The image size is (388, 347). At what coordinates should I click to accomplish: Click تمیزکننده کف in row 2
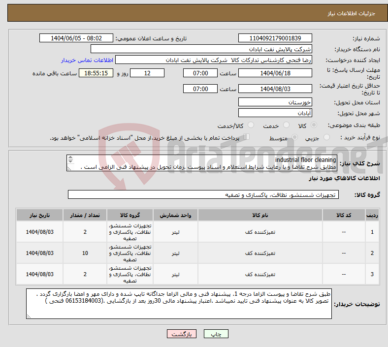pos(260,253)
